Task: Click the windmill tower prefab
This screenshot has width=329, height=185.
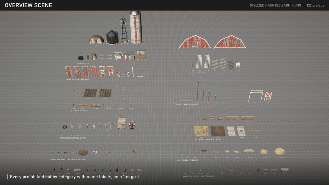Action: 124,31
